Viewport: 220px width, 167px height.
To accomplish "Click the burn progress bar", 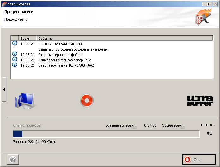I will tap(106, 134).
